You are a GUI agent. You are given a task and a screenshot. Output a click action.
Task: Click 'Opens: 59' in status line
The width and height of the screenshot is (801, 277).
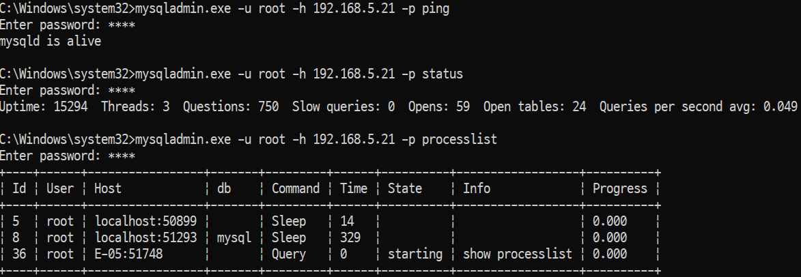(439, 106)
